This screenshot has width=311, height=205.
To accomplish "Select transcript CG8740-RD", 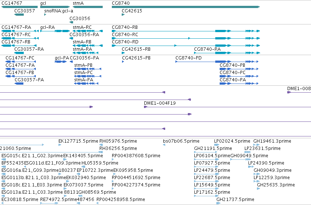I will tap(125, 42).
